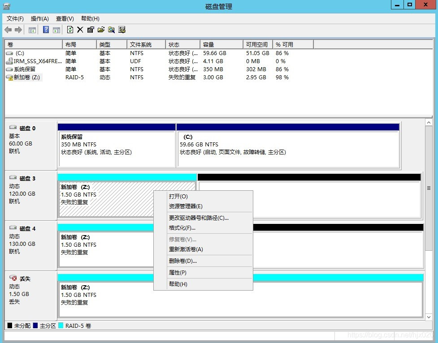Click the missing disk red X icon
This screenshot has width=438, height=343.
[x=13, y=278]
